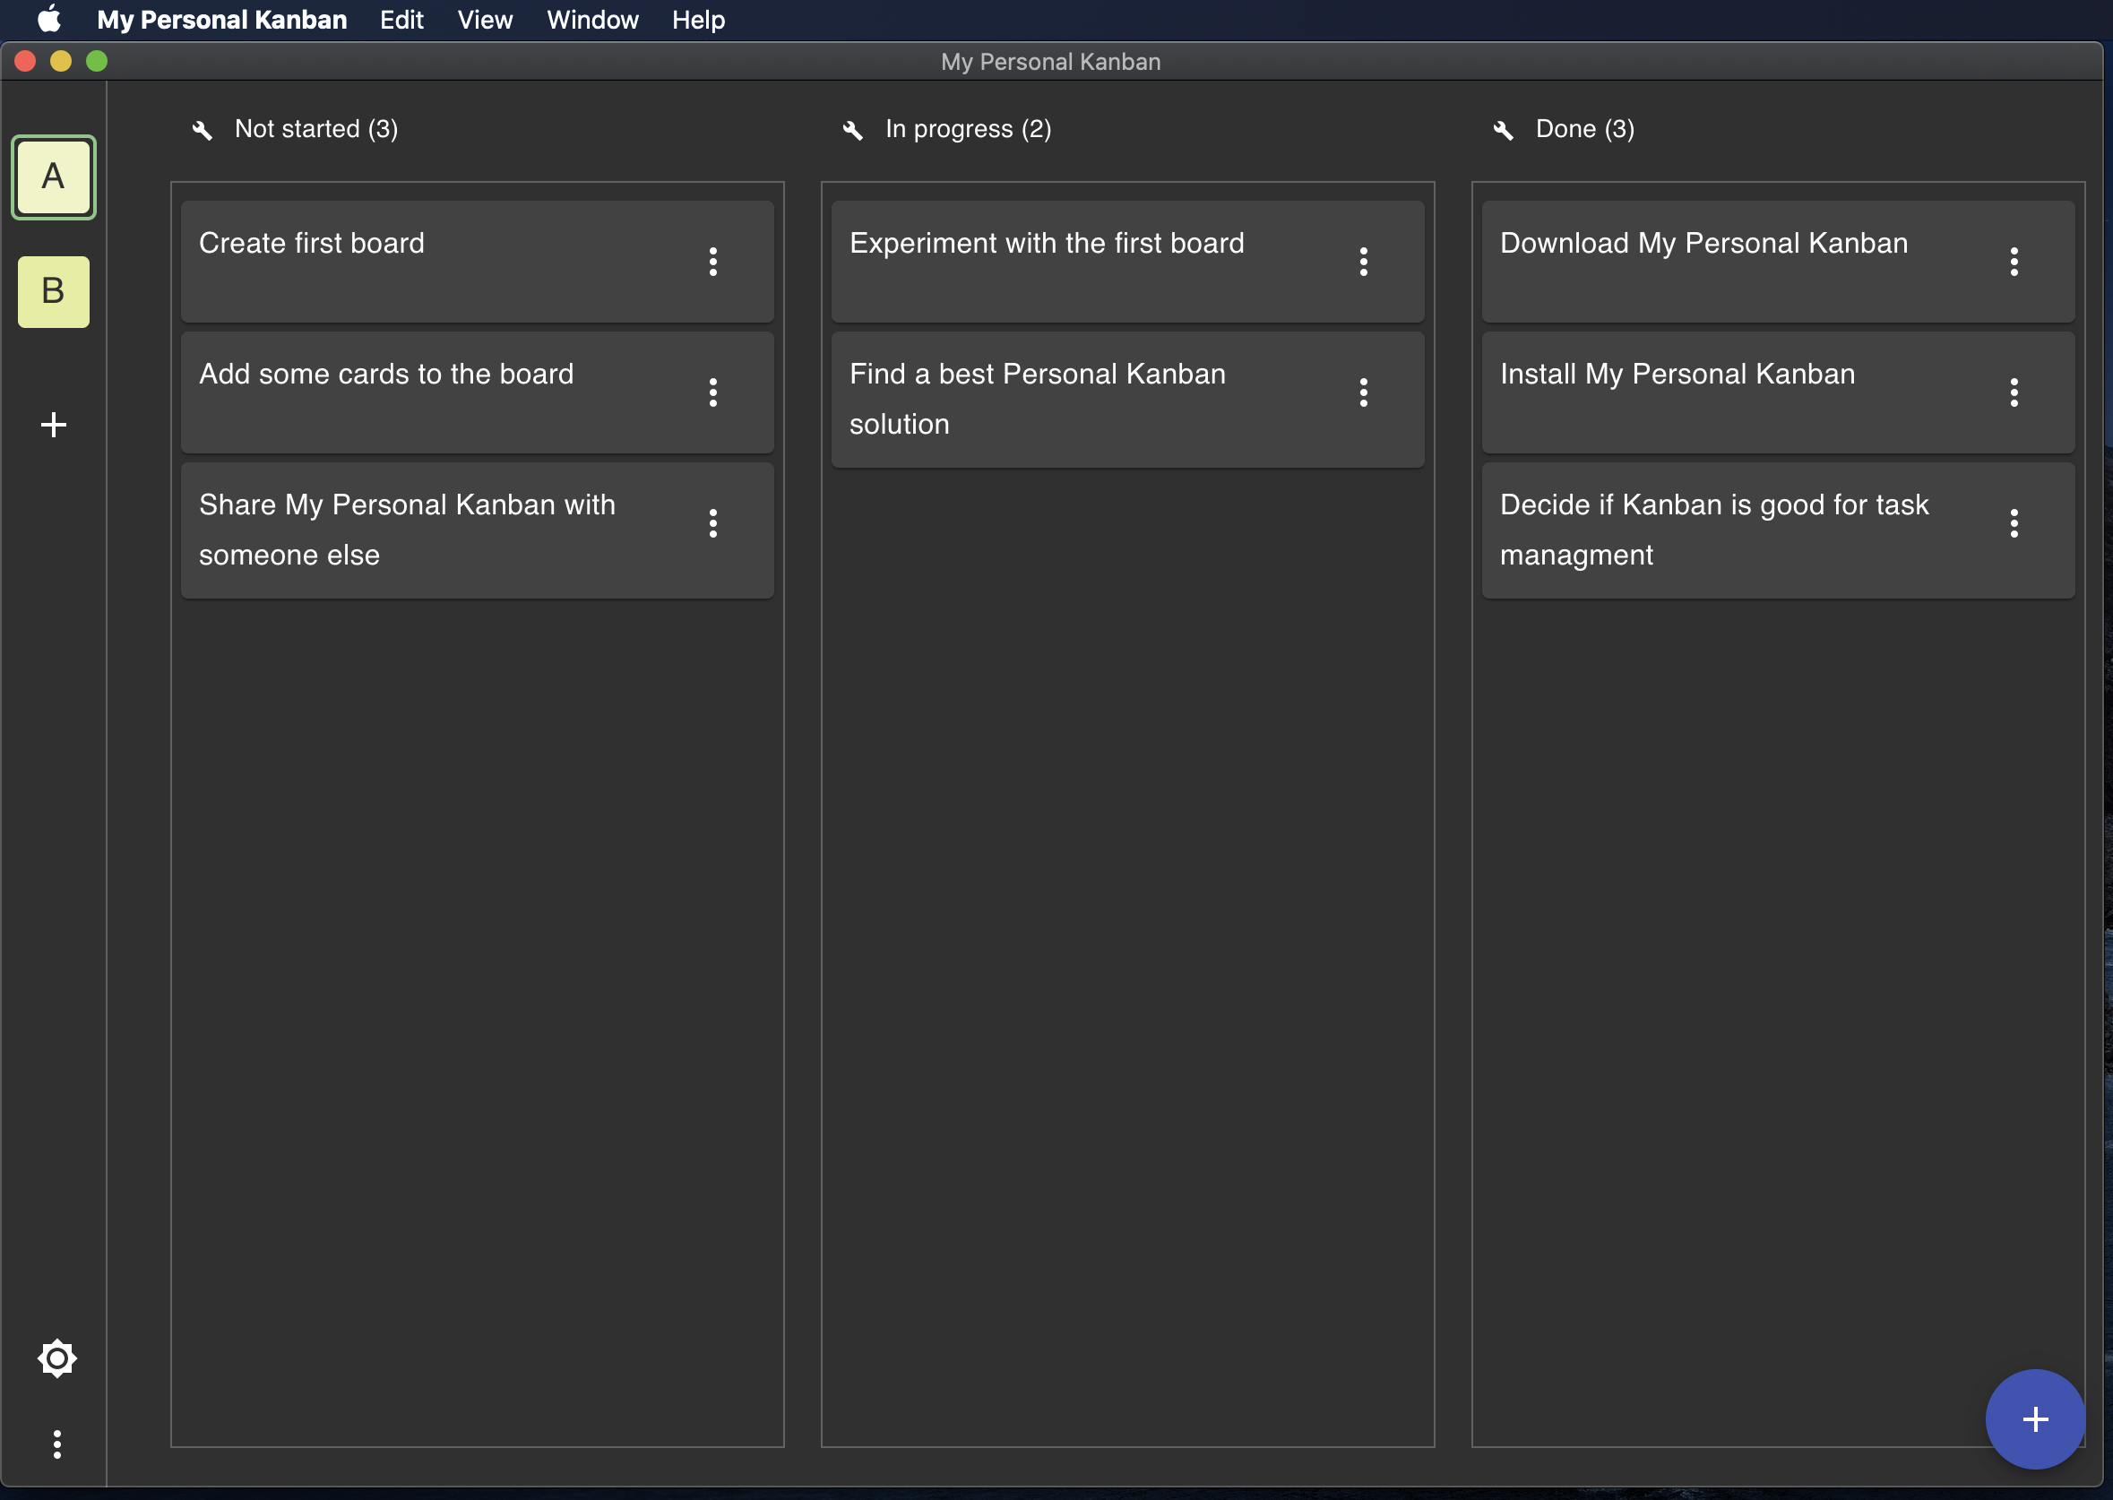
Task: Select board A in the sidebar
Action: [x=54, y=177]
